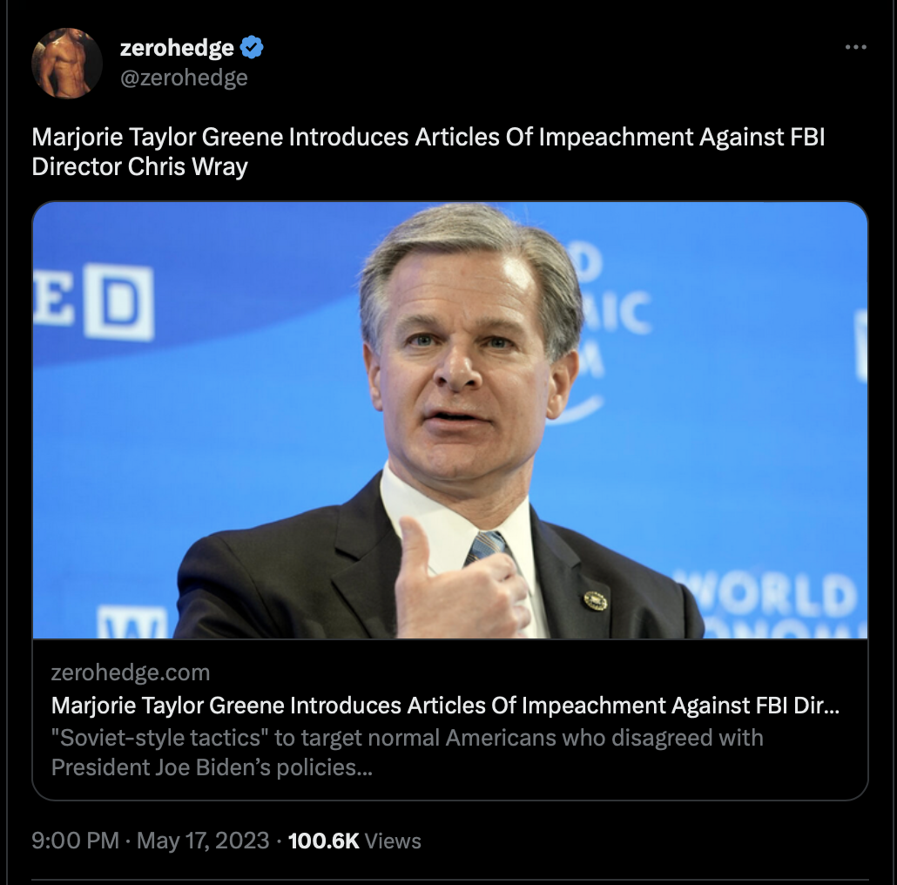The height and width of the screenshot is (885, 897).
Task: Click the zerohedge display name
Action: pyautogui.click(x=177, y=48)
